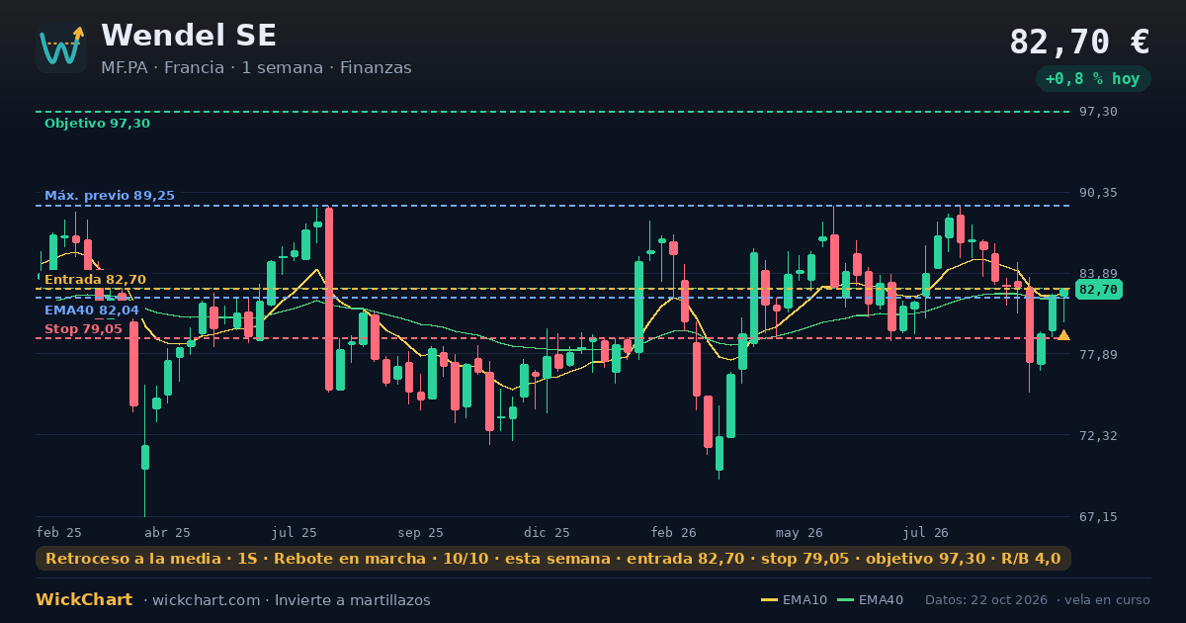This screenshot has height=623, width=1186.
Task: Click the EMA40 legend label in footer
Action: tap(881, 600)
